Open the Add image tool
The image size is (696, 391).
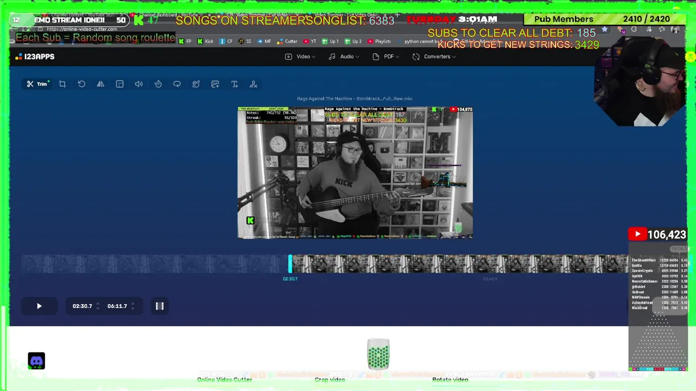point(215,84)
